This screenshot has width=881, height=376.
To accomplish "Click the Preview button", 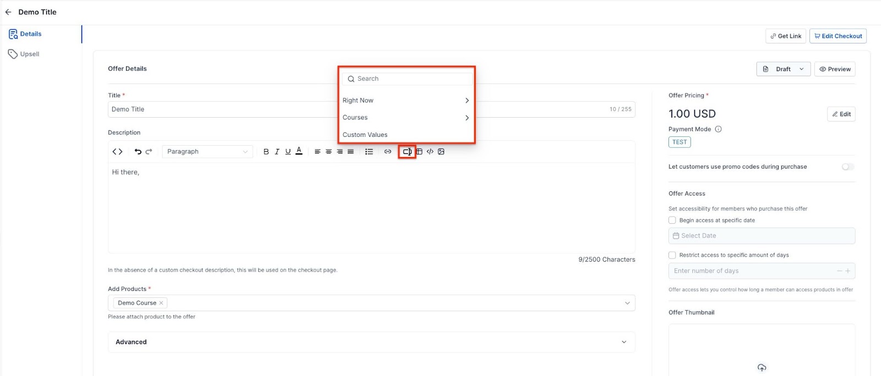I will tap(835, 69).
